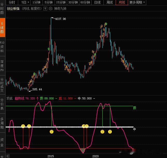Click the 4037.96 high price label
Viewport: 167px width, 158px height.
pyautogui.click(x=60, y=19)
